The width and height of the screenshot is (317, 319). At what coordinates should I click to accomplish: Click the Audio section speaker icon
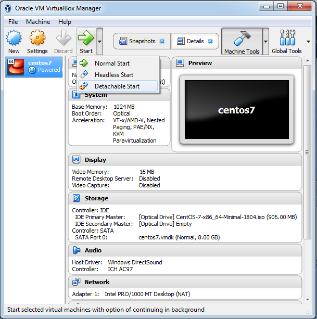click(x=77, y=250)
